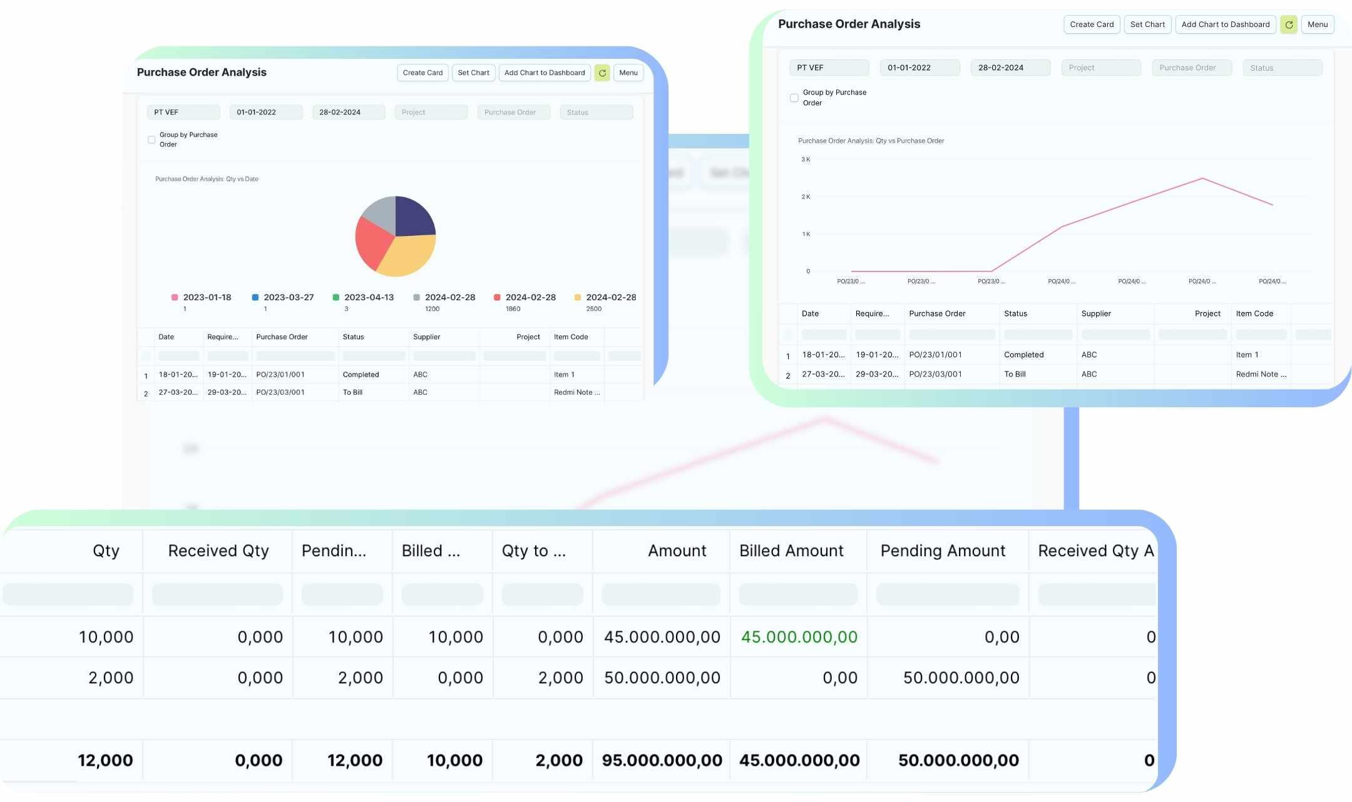This screenshot has width=1352, height=802.
Task: Open Menu dropdown in left panel
Action: click(x=628, y=73)
